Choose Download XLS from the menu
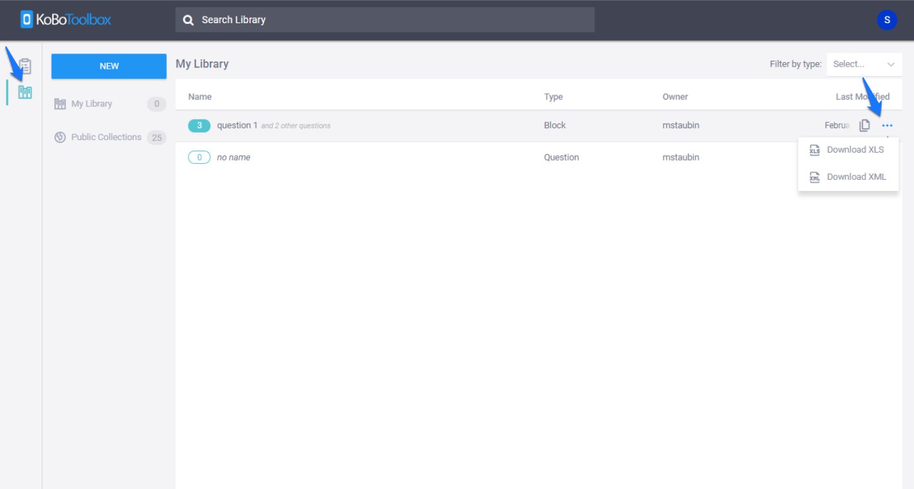 854,150
